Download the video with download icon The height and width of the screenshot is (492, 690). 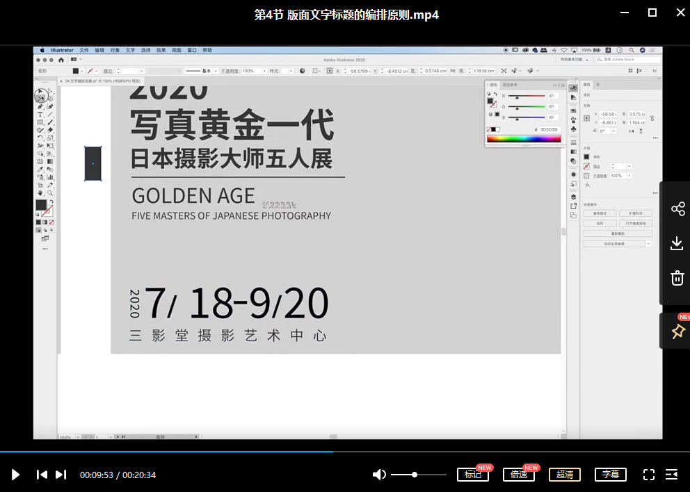[677, 243]
